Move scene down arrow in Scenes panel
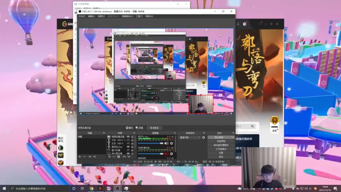This screenshot has height=192, width=341. [x=95, y=157]
